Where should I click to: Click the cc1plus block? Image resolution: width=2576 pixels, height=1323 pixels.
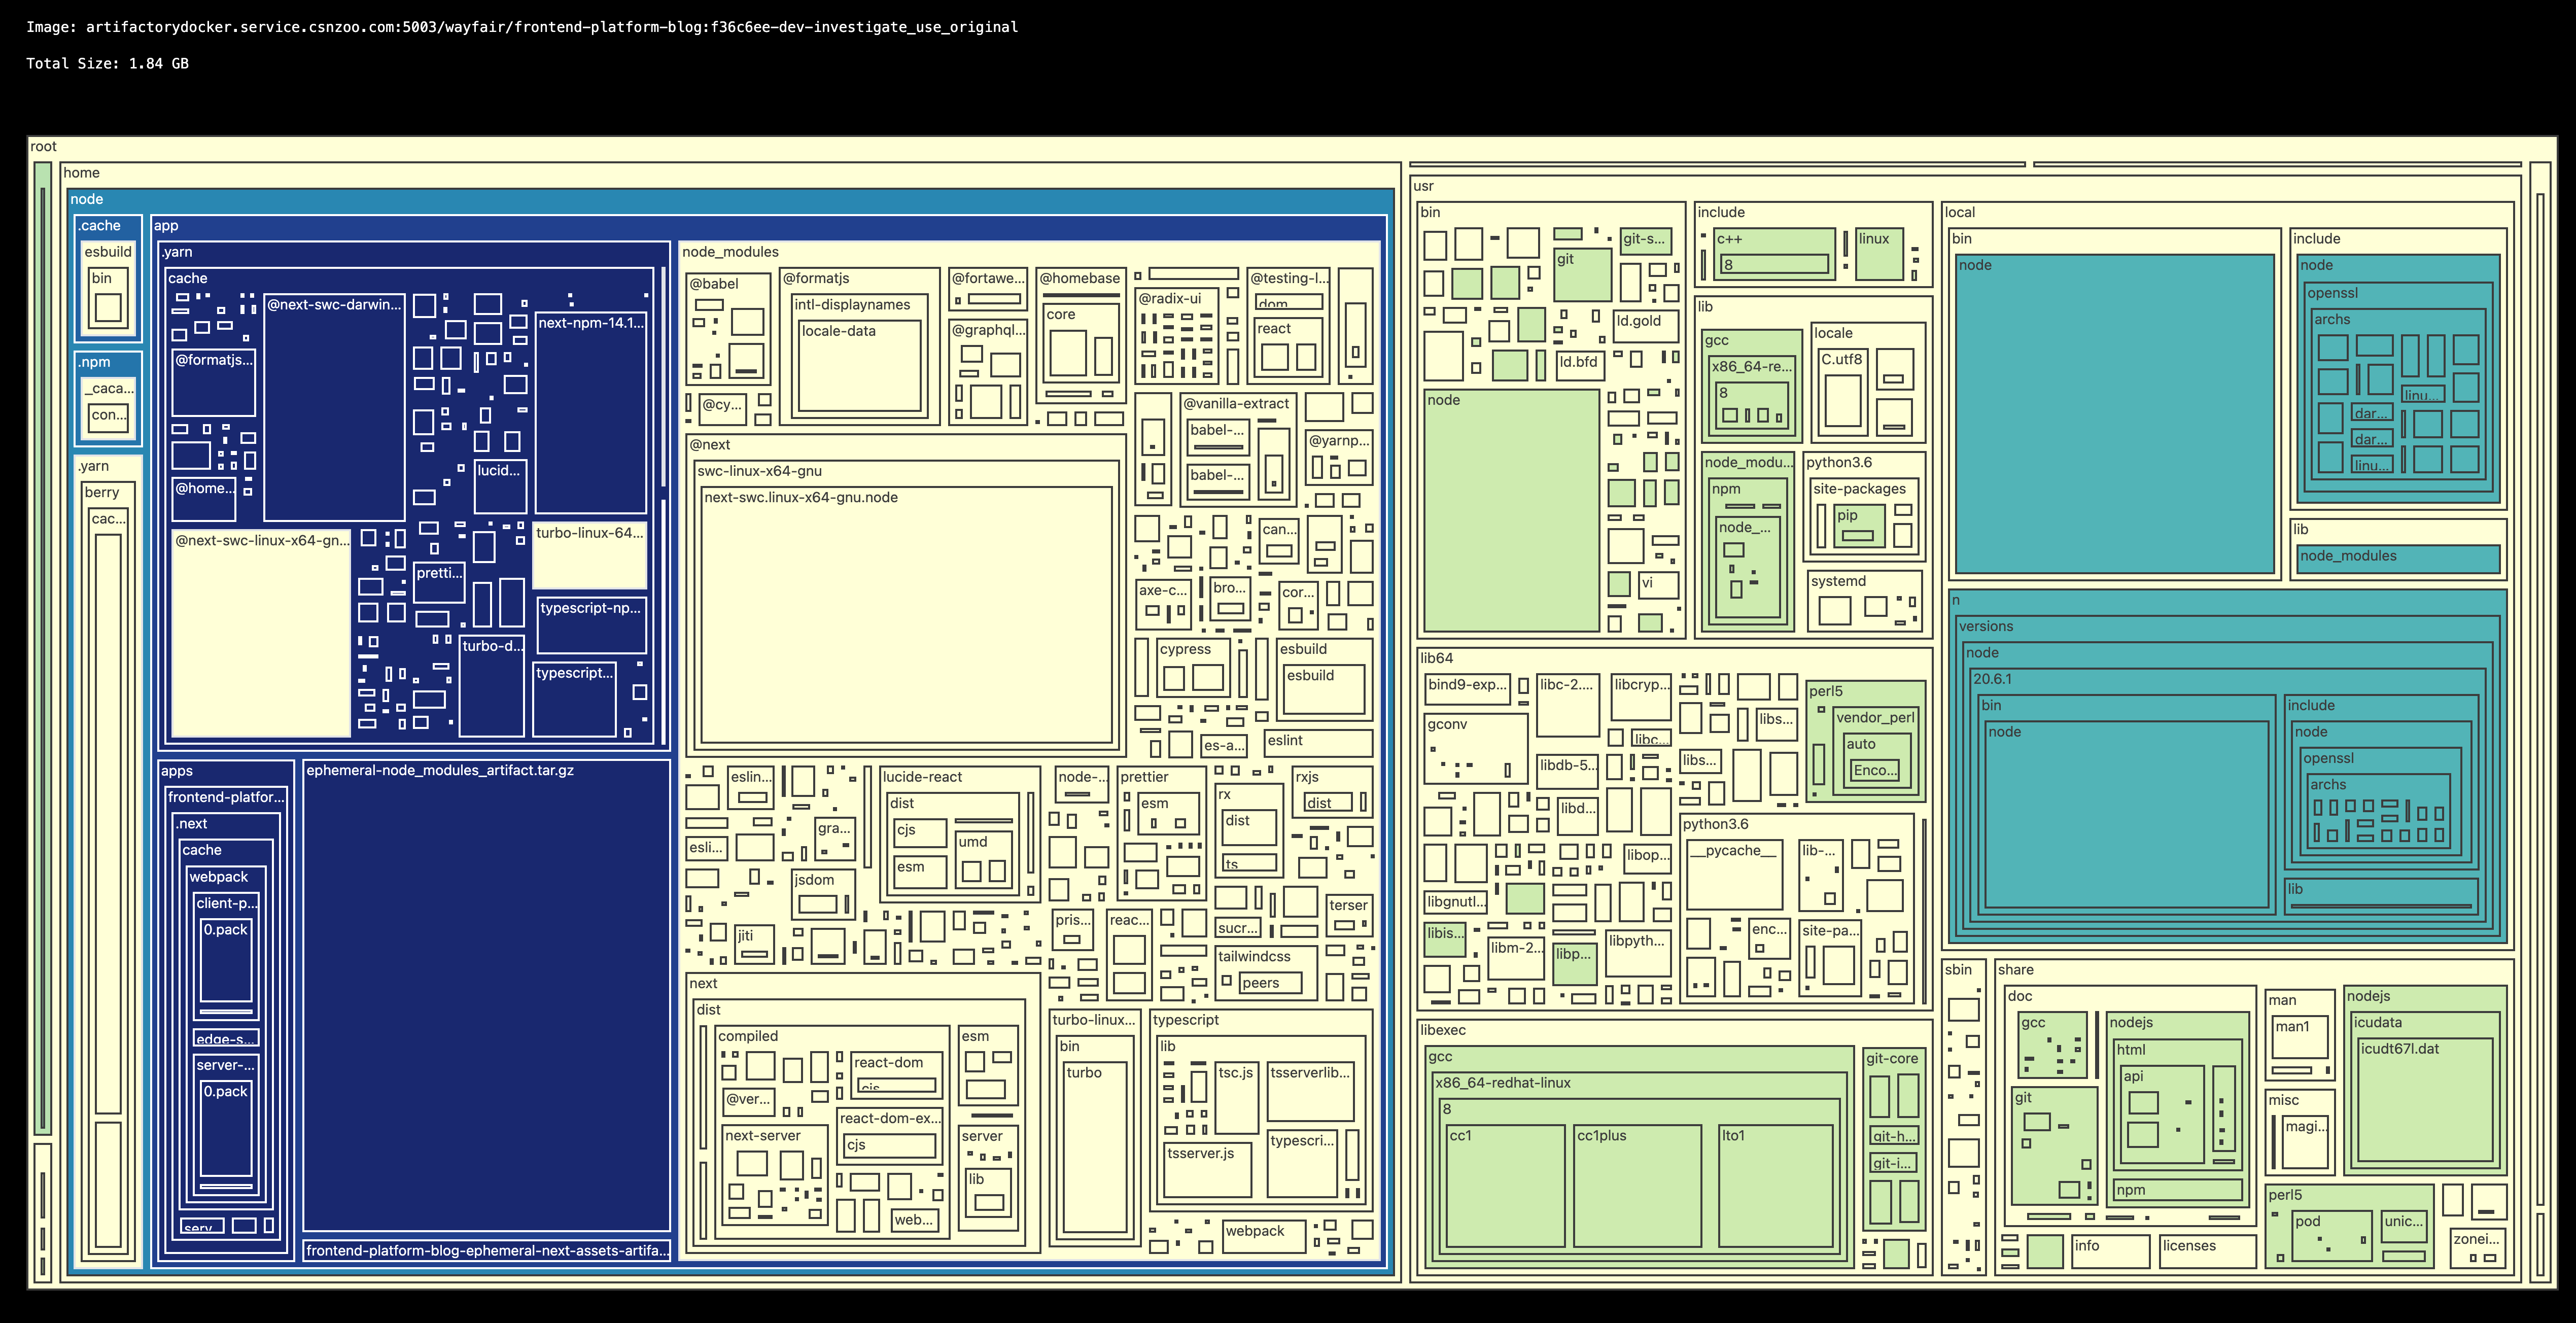tap(1637, 1186)
